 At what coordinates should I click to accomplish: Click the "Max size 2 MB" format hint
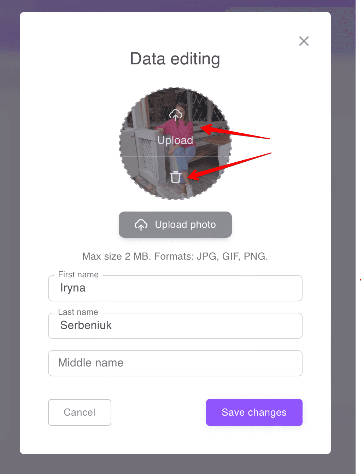tap(175, 256)
